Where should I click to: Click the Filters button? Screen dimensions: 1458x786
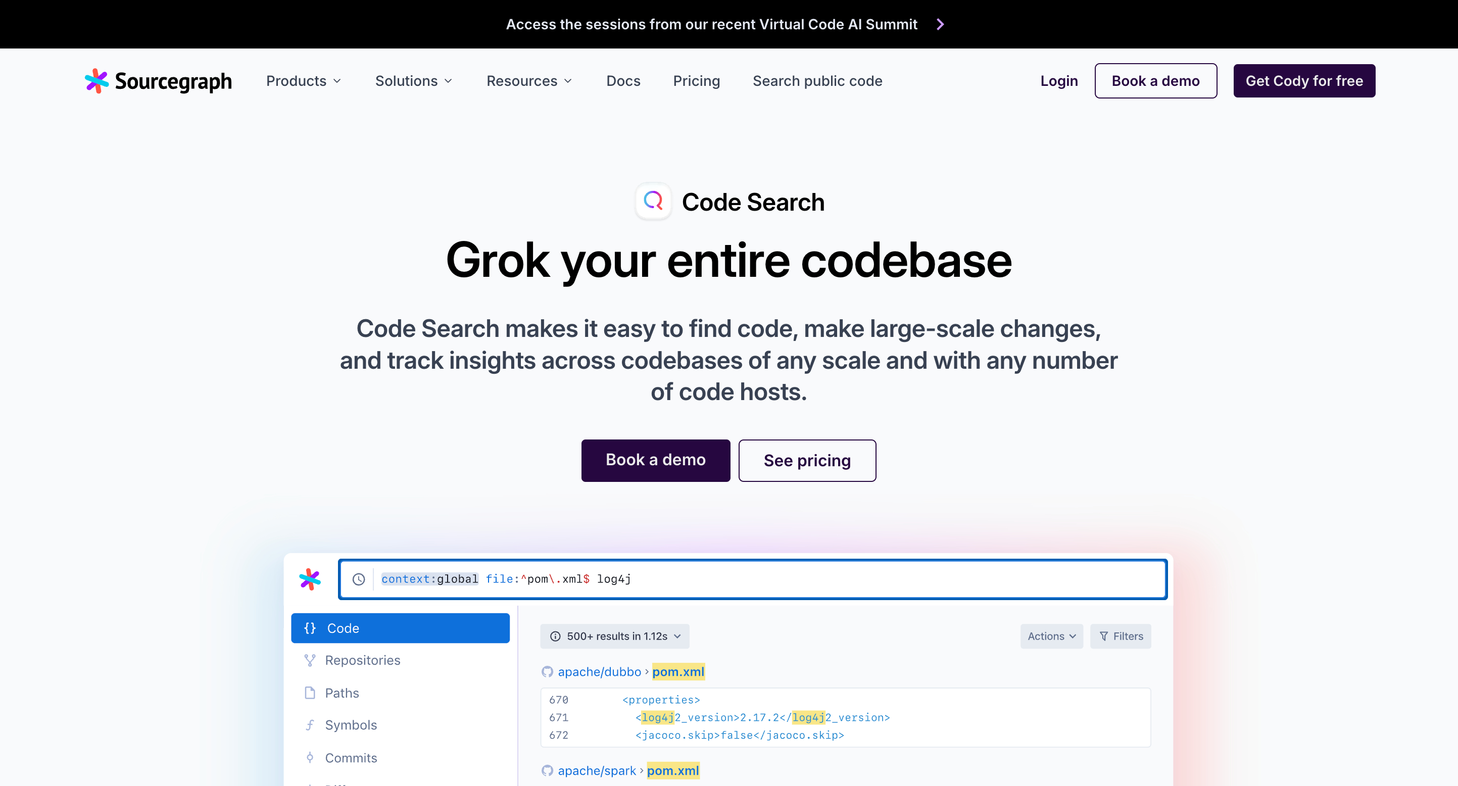pyautogui.click(x=1121, y=636)
